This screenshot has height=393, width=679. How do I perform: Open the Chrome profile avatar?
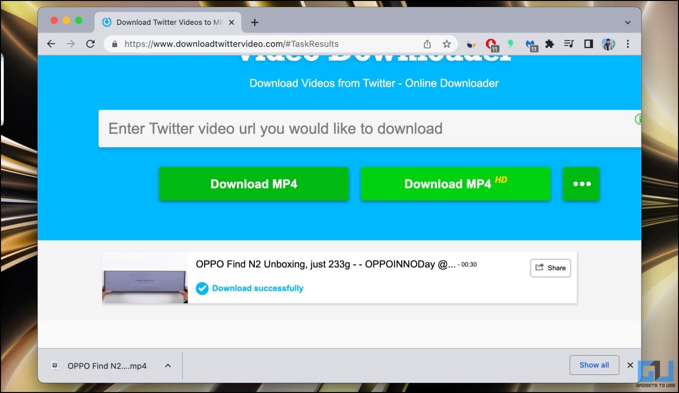608,44
